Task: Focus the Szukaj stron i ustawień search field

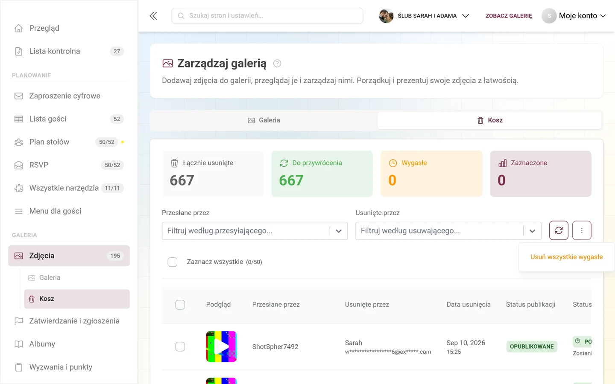Action: pos(267,16)
